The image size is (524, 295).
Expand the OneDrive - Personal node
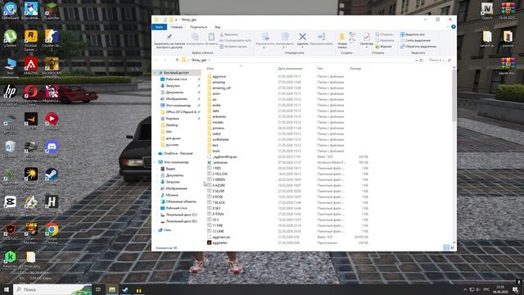pyautogui.click(x=155, y=153)
